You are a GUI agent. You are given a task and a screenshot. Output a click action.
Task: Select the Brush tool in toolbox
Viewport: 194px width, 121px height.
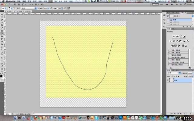2,34
